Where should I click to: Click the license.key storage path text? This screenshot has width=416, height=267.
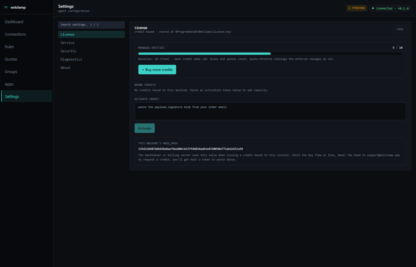pos(203,32)
